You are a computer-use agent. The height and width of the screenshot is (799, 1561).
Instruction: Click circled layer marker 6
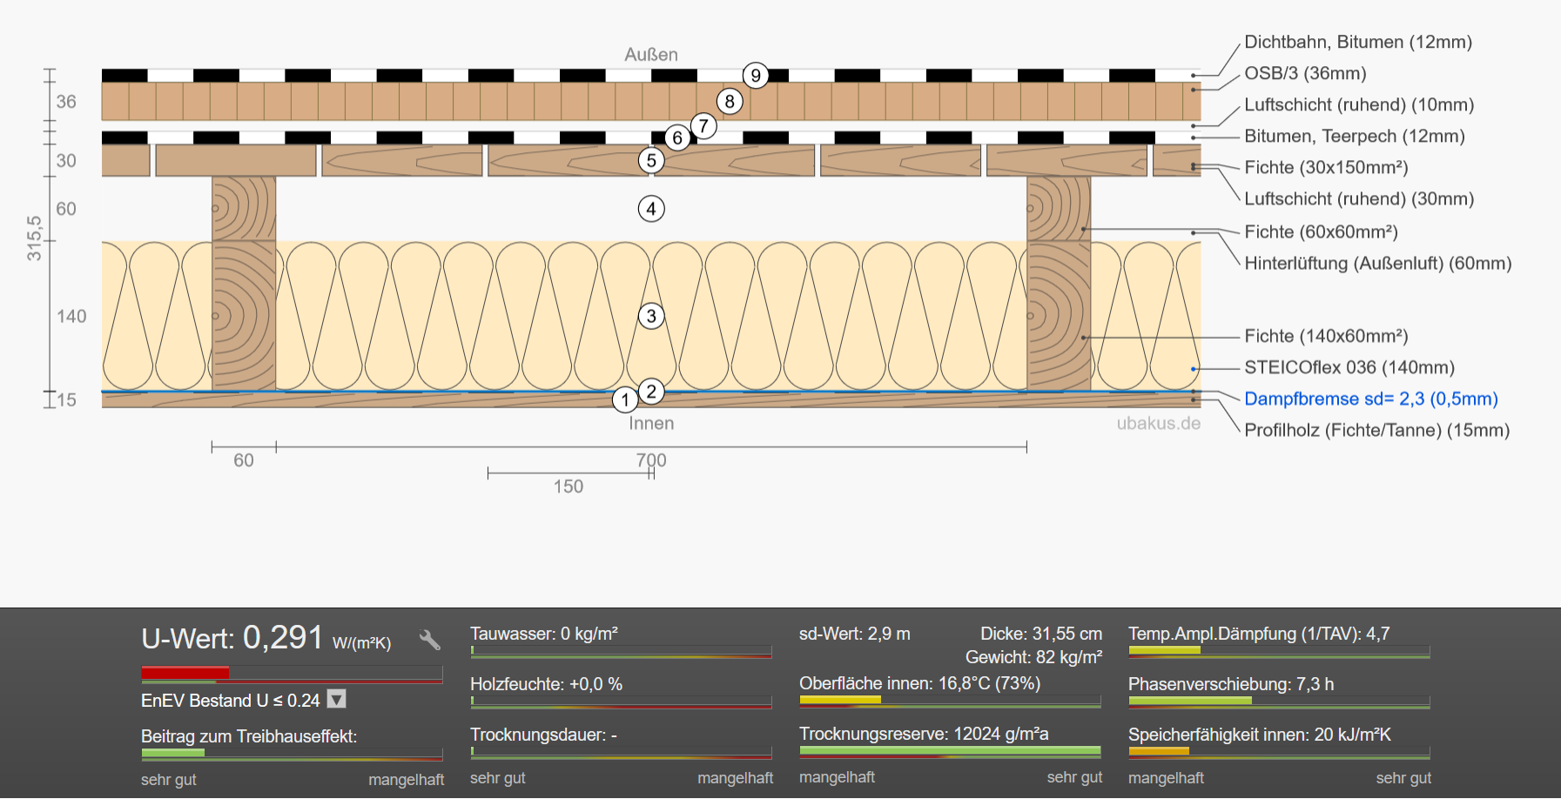tap(677, 138)
